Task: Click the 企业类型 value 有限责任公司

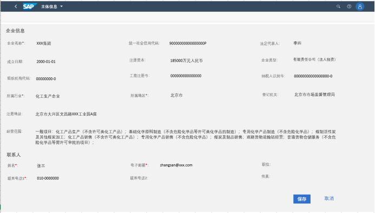Action: pyautogui.click(x=315, y=59)
